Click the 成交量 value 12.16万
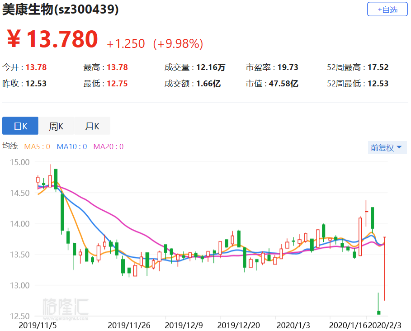Screen dimensions: 411x331 click(211, 67)
